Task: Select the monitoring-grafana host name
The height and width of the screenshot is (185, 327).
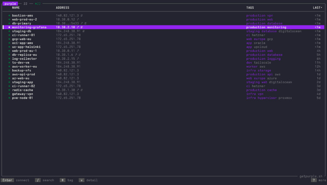Action: 29,27
